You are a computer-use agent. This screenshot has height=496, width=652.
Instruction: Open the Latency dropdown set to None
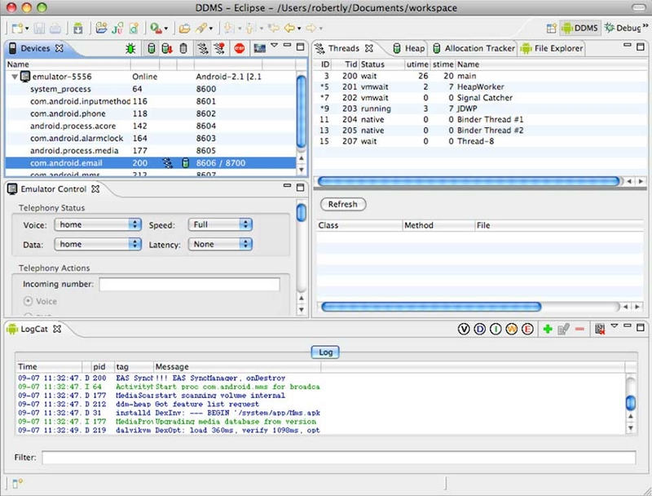(220, 244)
